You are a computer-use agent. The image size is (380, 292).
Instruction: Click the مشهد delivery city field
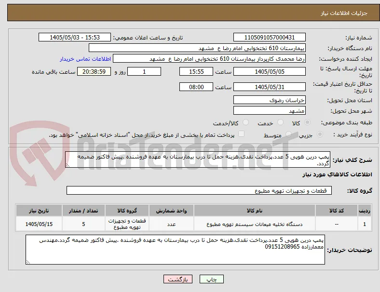(269, 111)
